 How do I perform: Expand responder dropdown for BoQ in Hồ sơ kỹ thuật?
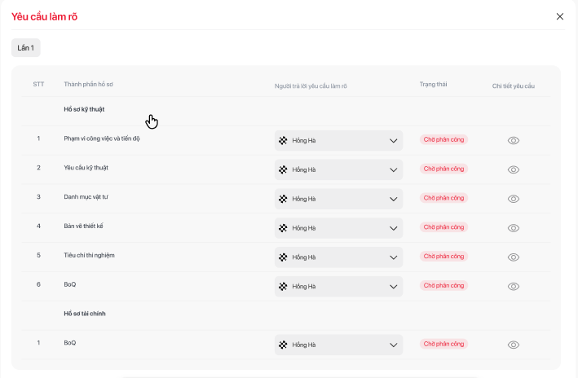[338, 287]
